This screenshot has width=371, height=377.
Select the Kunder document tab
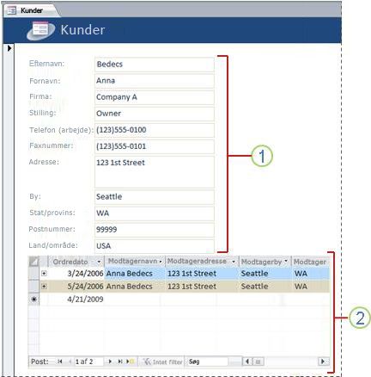click(32, 10)
